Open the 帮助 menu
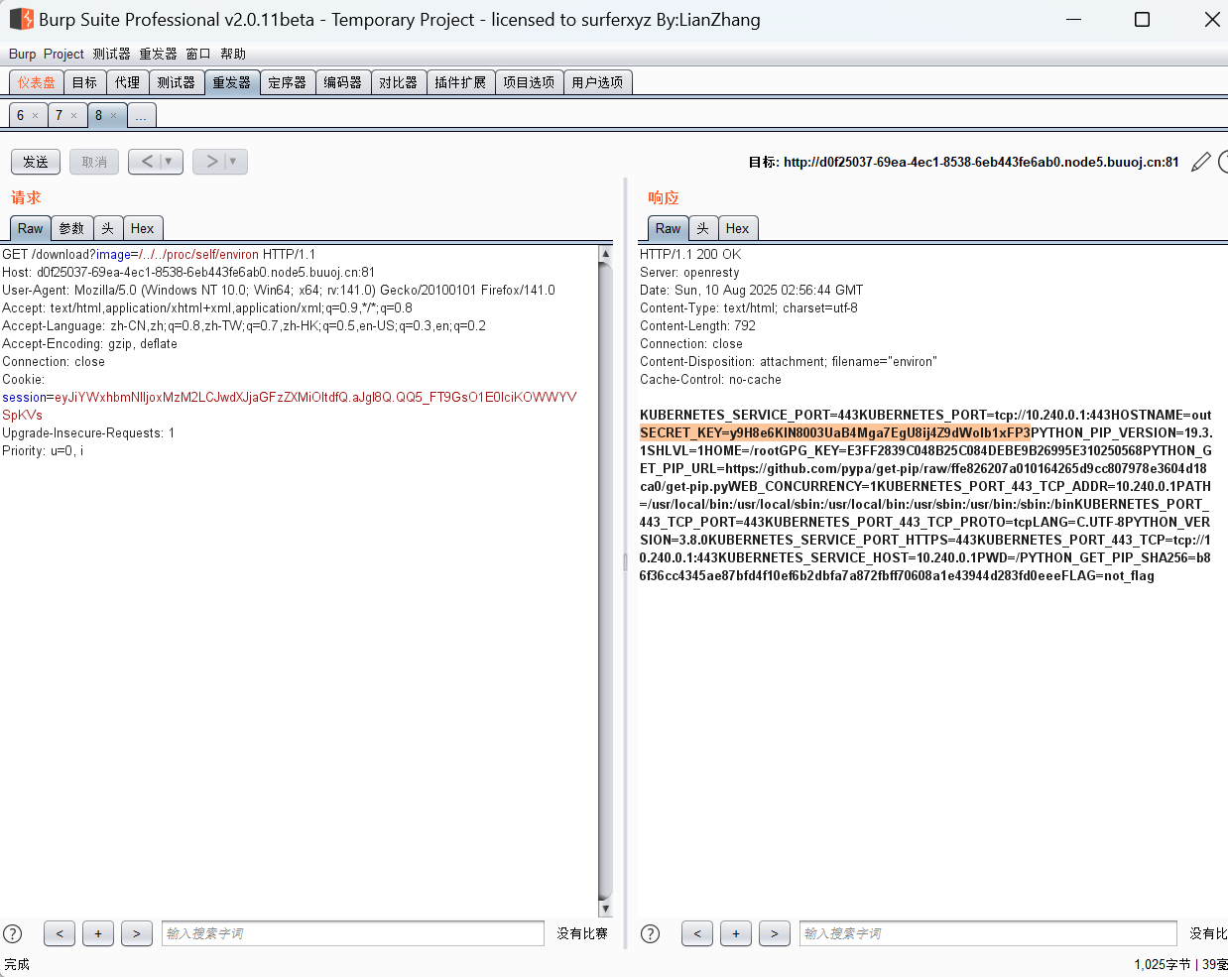Image resolution: width=1228 pixels, height=977 pixels. pyautogui.click(x=233, y=54)
